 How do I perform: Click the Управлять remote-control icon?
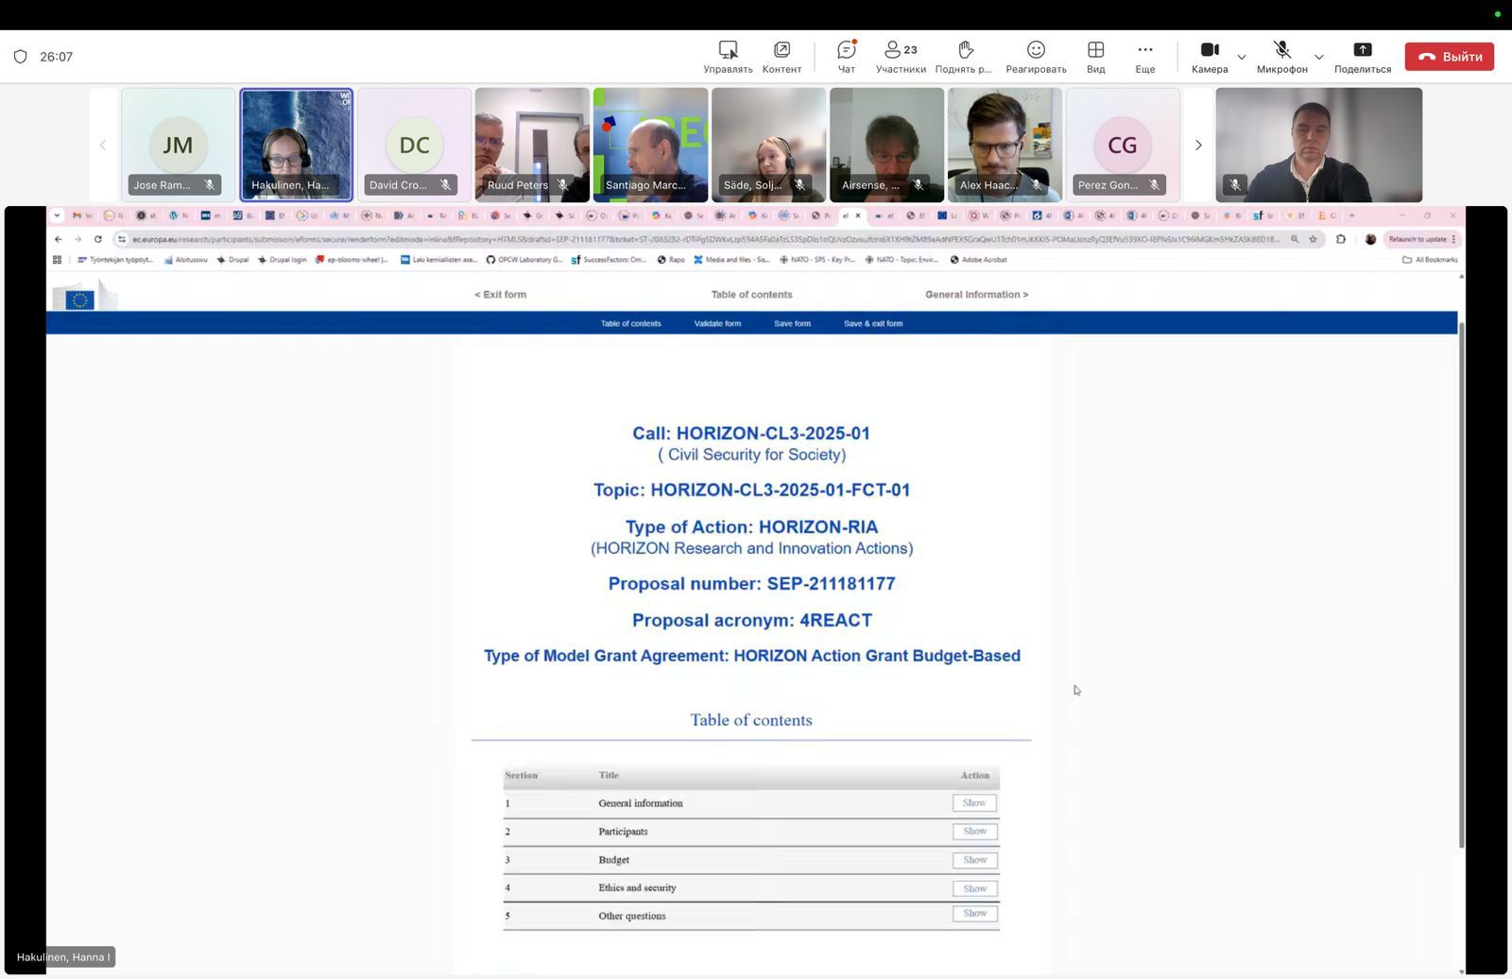(x=727, y=56)
